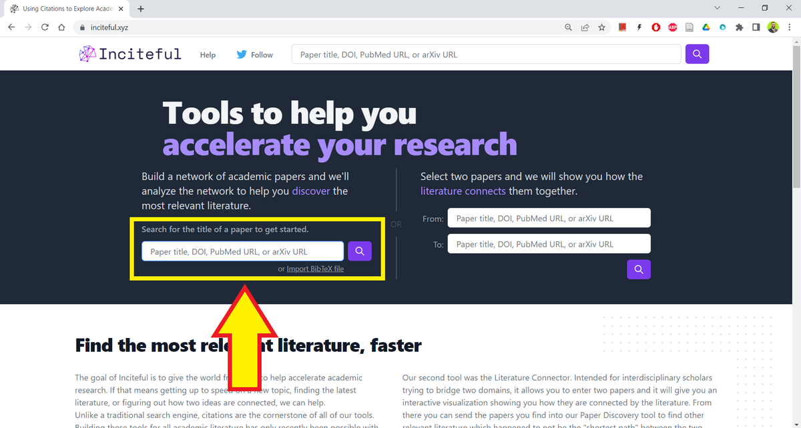Share this page via share icon

(x=585, y=28)
